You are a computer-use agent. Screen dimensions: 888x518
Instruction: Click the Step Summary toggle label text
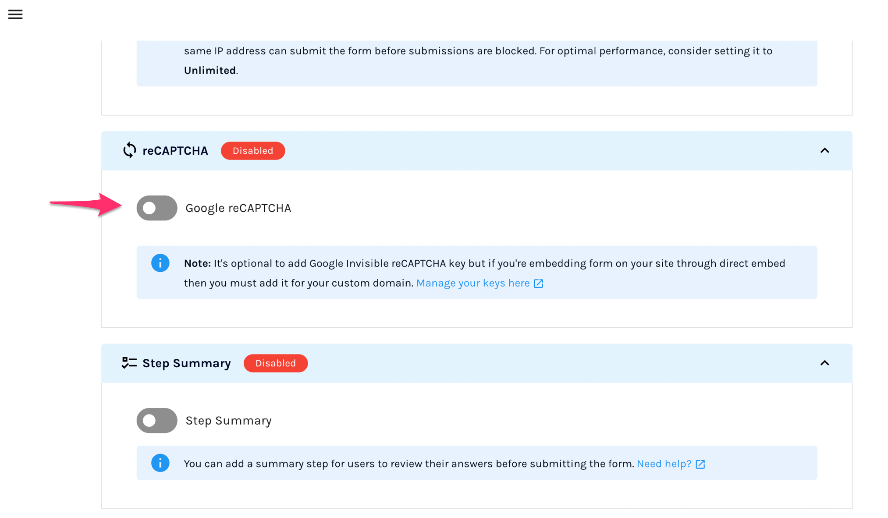pyautogui.click(x=228, y=421)
